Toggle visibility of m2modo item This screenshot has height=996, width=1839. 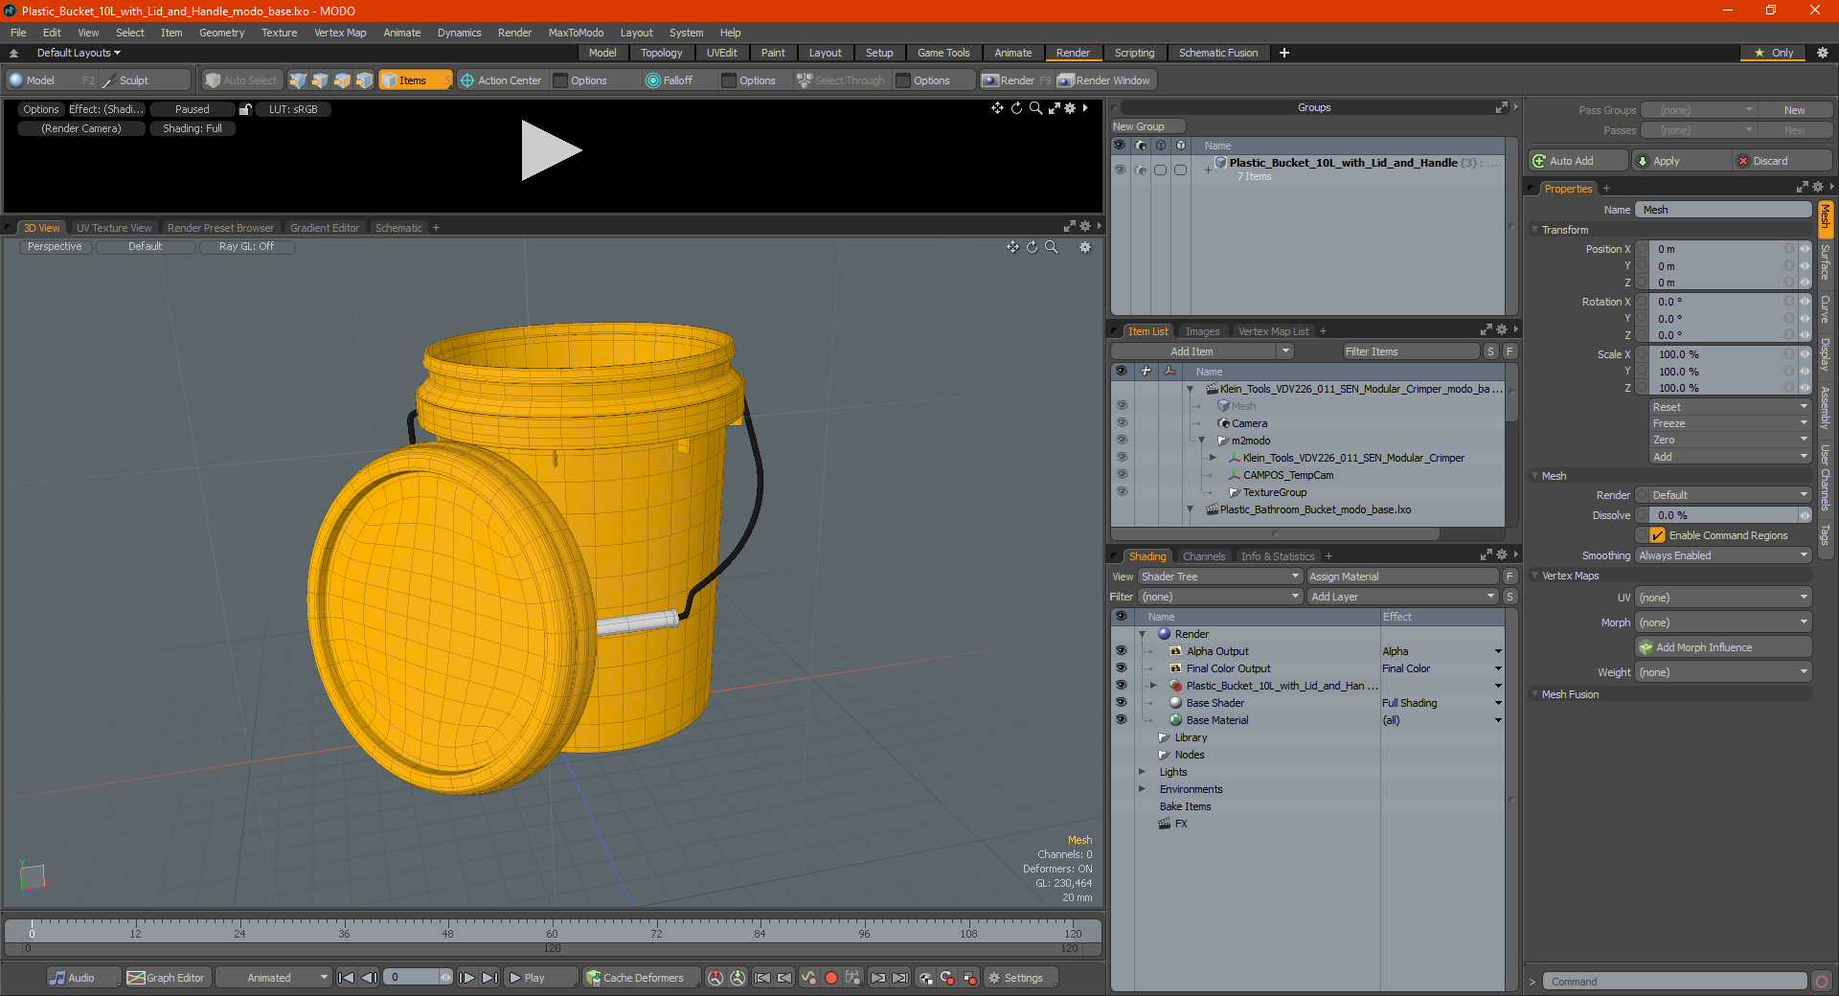(1122, 441)
